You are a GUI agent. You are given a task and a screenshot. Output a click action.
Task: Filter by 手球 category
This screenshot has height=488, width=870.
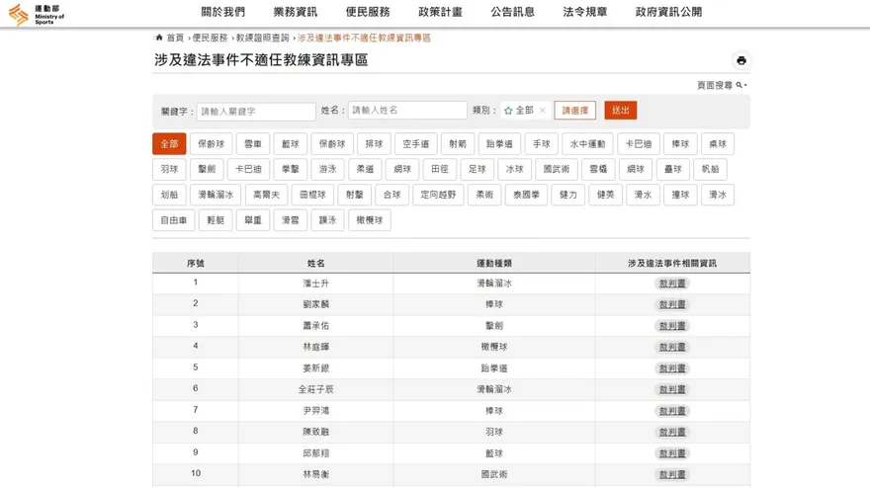(541, 143)
